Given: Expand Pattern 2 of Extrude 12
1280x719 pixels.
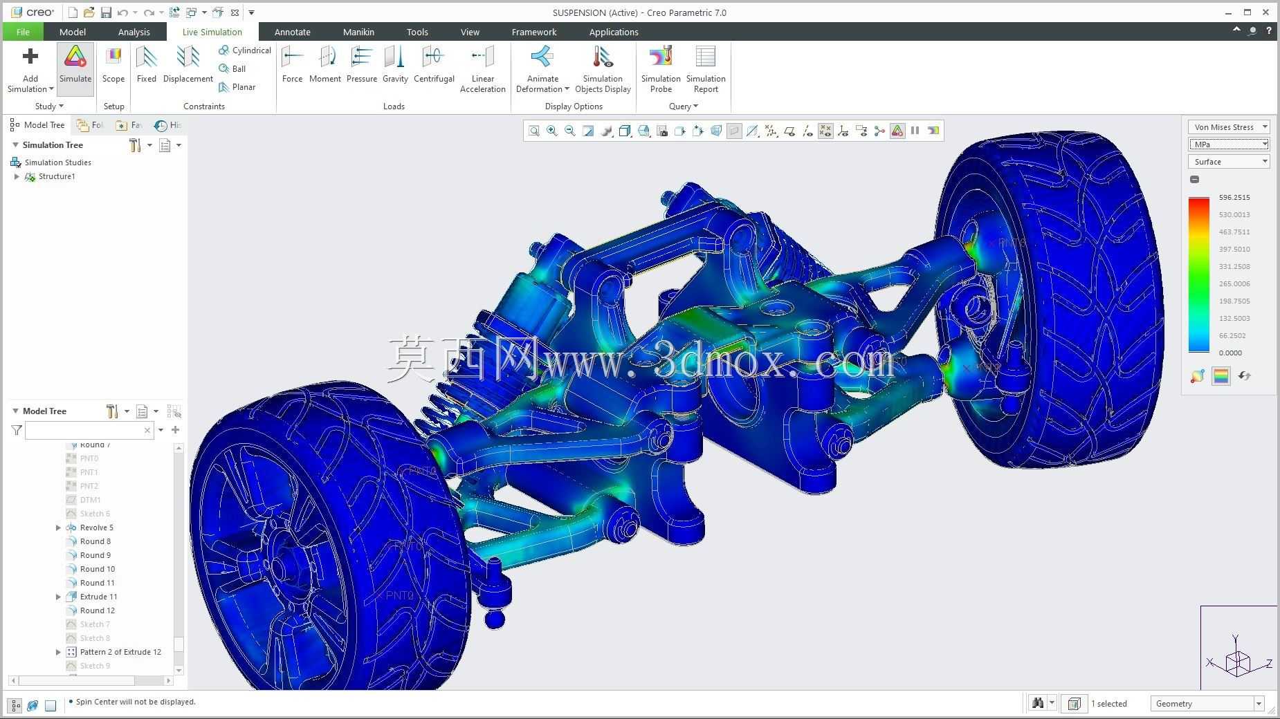Looking at the screenshot, I should [x=58, y=652].
